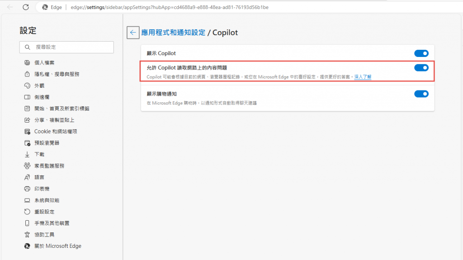
Task: Go back using the settings back arrow button
Action: pos(133,33)
